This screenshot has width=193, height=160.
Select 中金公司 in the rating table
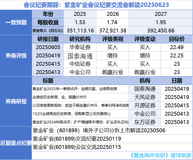click(80, 72)
